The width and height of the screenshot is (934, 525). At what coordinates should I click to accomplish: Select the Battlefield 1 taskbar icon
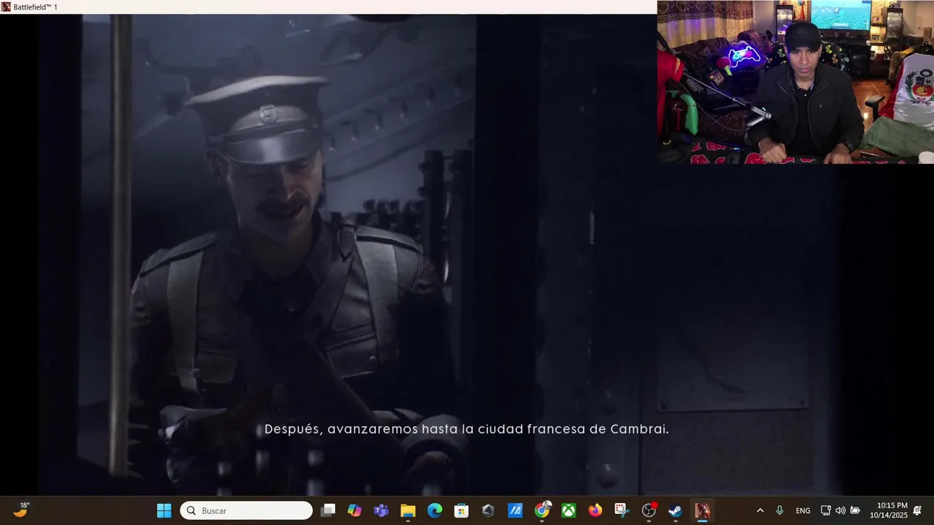point(702,510)
